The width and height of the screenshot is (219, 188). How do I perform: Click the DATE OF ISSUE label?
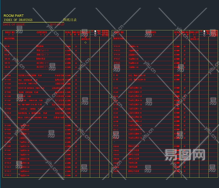tap(14, 24)
